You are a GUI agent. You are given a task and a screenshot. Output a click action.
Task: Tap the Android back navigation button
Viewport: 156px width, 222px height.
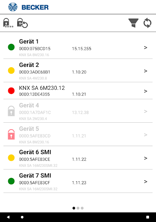pos(8,217)
